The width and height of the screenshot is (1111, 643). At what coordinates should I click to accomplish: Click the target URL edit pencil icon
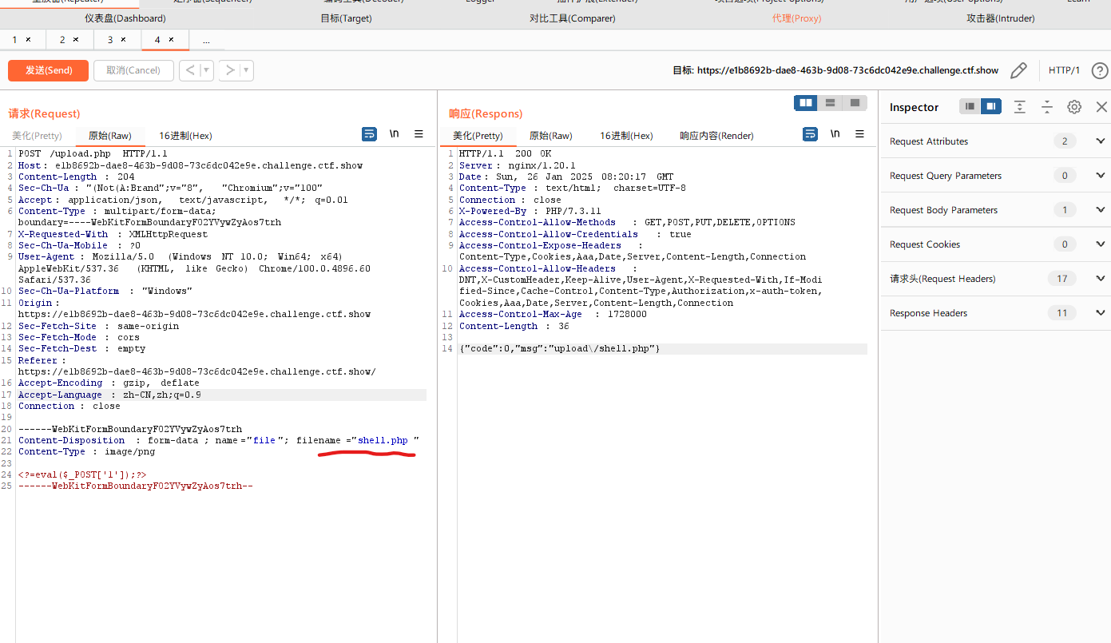click(x=1018, y=70)
